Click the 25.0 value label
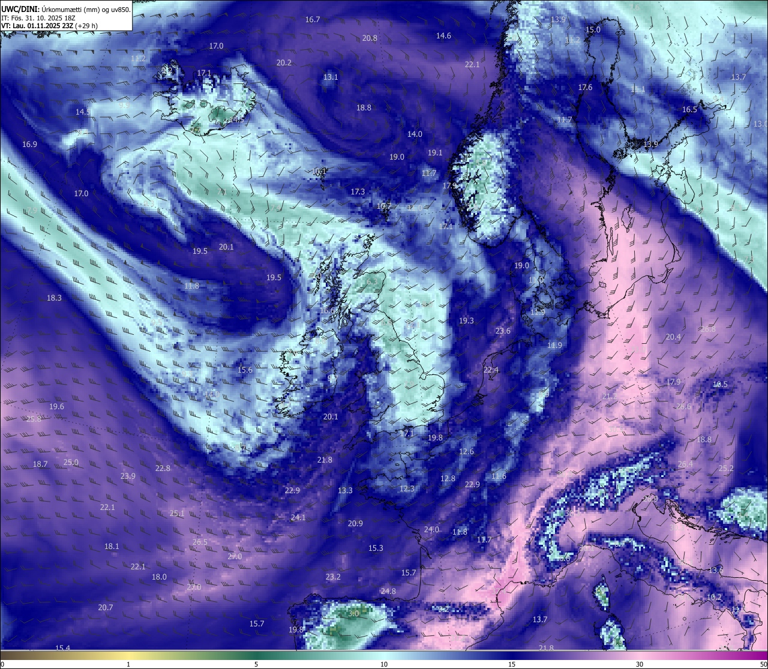Image resolution: width=768 pixels, height=669 pixels. click(x=71, y=462)
